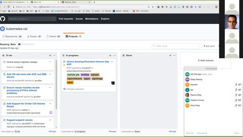
Task: Go forward with the browser arrow
Action: pos(4,7)
